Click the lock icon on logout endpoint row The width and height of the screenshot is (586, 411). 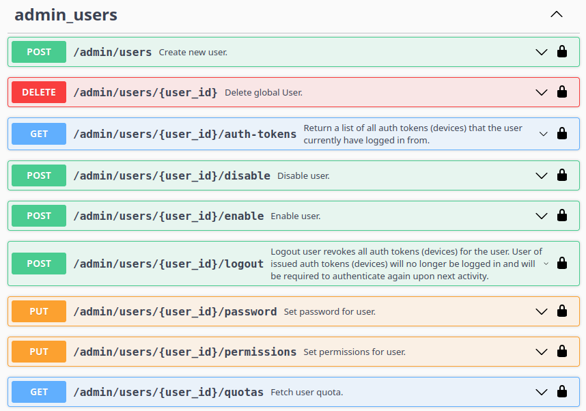[x=562, y=264]
